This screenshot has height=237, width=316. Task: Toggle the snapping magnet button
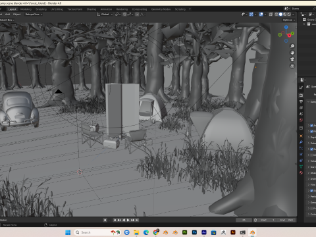[124, 14]
